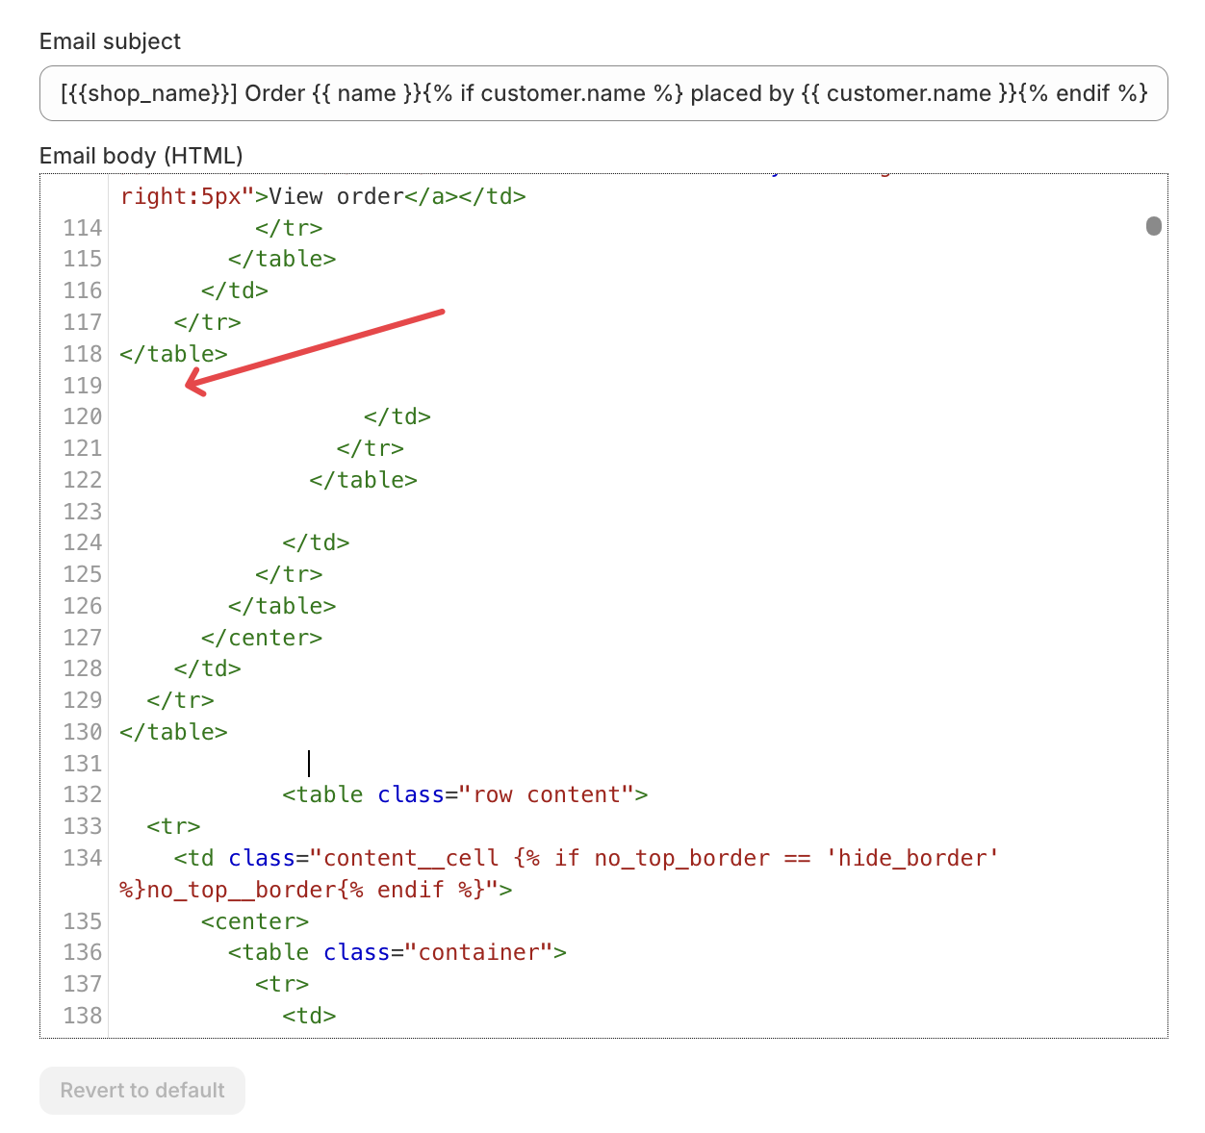The height and width of the screenshot is (1133, 1205).
Task: Click the </tr> tag on line 125
Action: point(289,574)
